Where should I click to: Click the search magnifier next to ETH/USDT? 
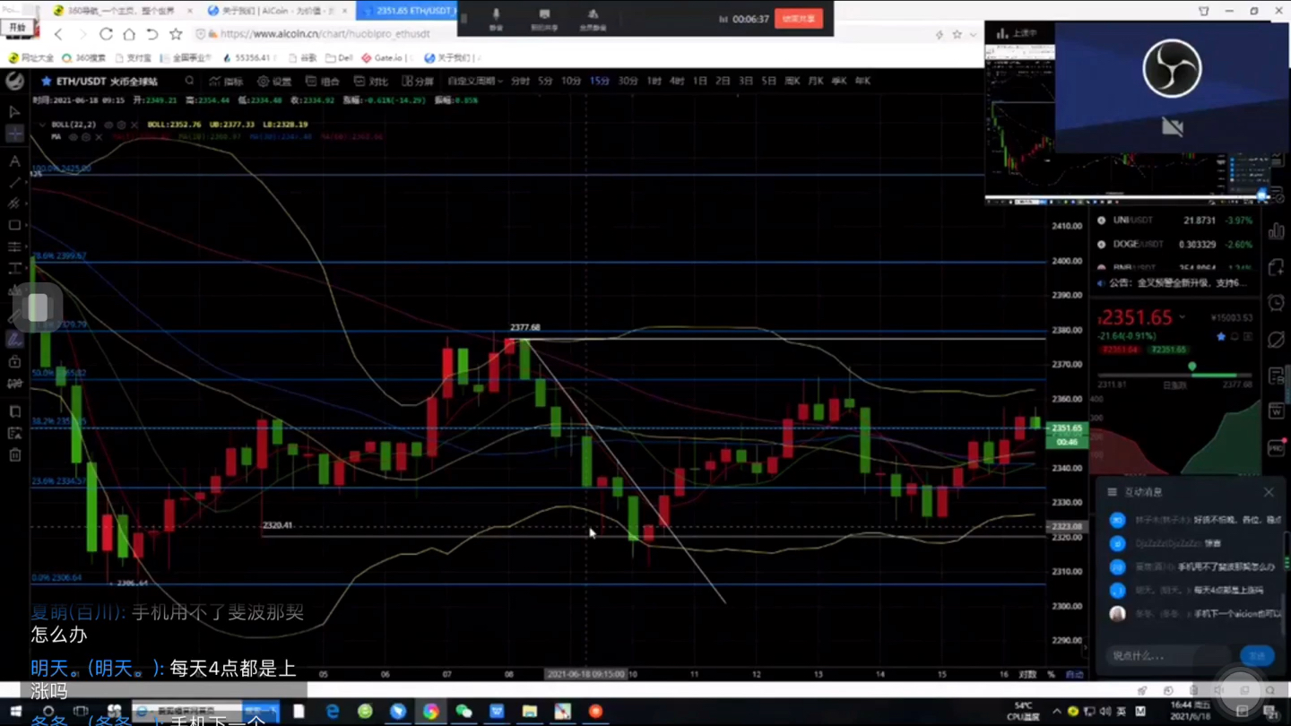[189, 81]
